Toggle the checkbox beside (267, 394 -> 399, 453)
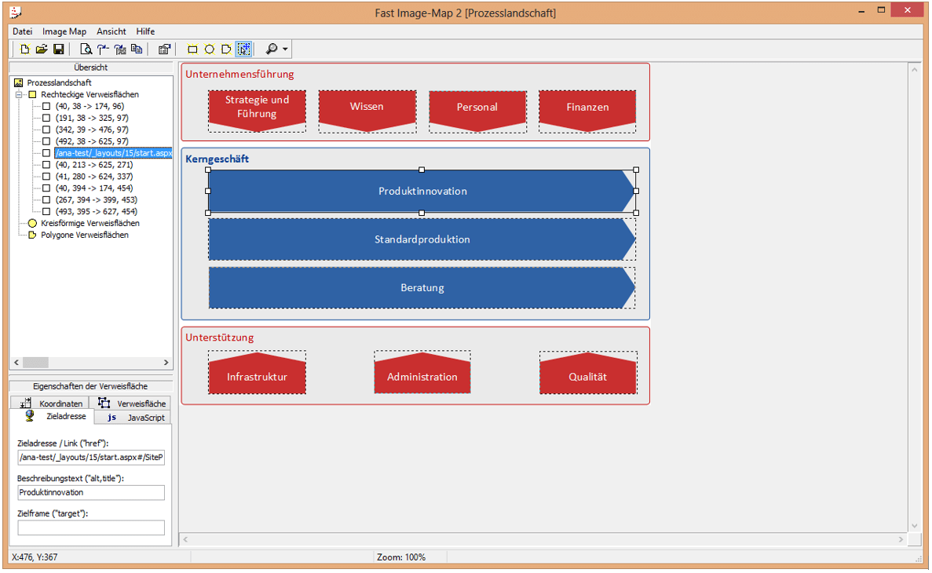The width and height of the screenshot is (932, 573). click(x=46, y=199)
